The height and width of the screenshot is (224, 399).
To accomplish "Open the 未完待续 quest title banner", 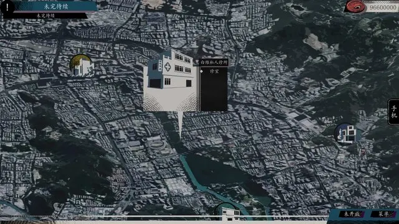I will click(x=56, y=6).
